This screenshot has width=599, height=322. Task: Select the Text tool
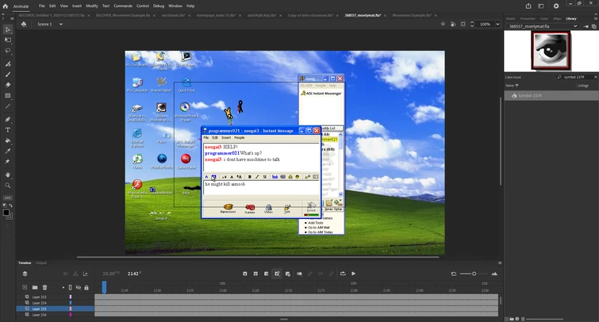(x=8, y=129)
